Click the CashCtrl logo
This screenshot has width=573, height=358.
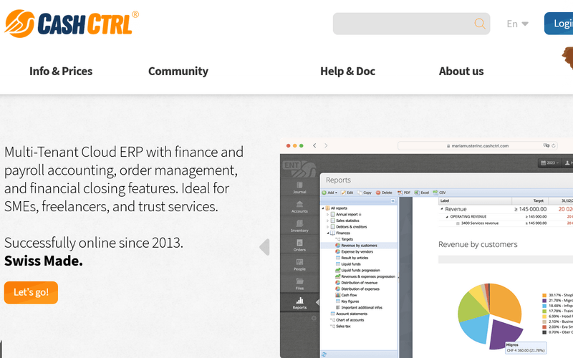tap(70, 23)
